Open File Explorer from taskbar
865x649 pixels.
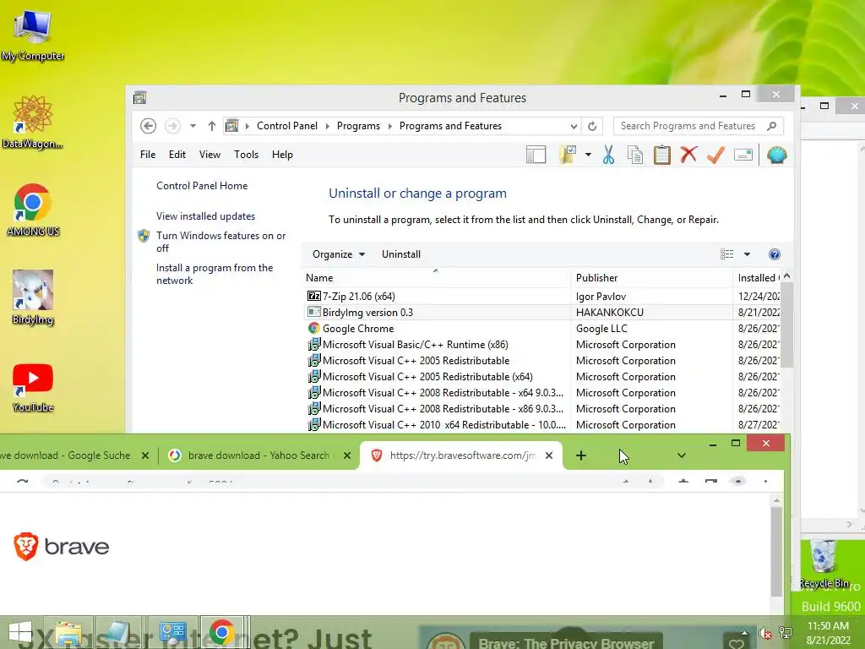[x=68, y=632]
